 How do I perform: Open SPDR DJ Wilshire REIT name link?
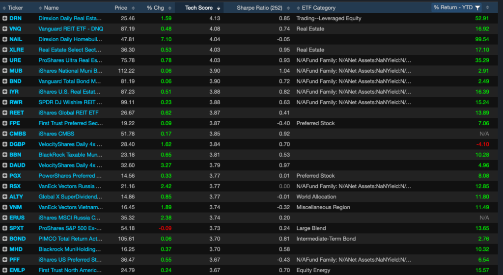[x=70, y=102]
